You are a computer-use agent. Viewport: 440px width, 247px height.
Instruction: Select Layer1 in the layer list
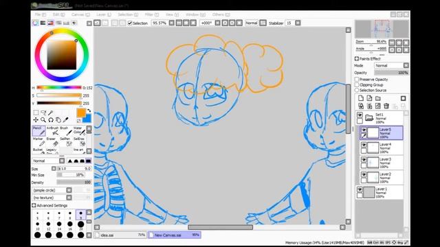379,192
